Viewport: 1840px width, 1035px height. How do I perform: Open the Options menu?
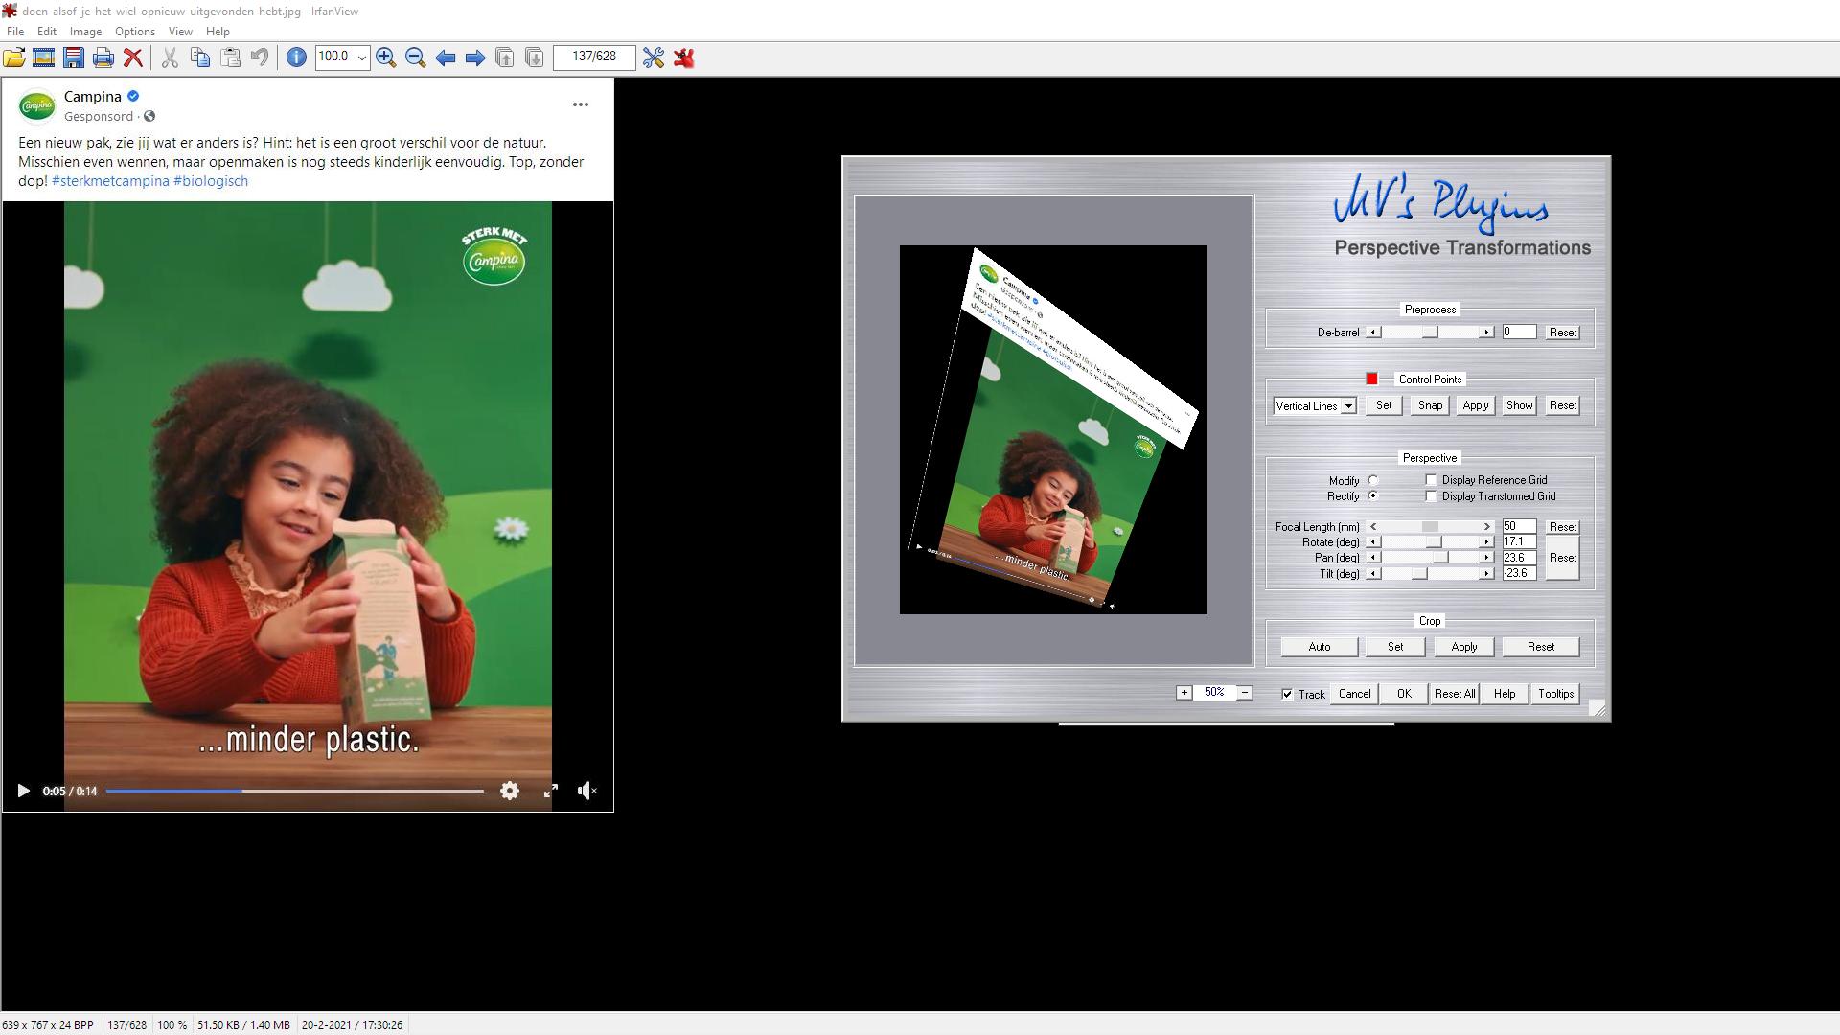(135, 32)
